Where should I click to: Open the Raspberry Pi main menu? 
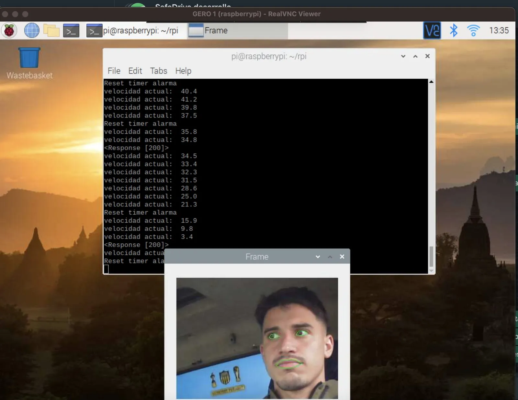click(x=9, y=31)
